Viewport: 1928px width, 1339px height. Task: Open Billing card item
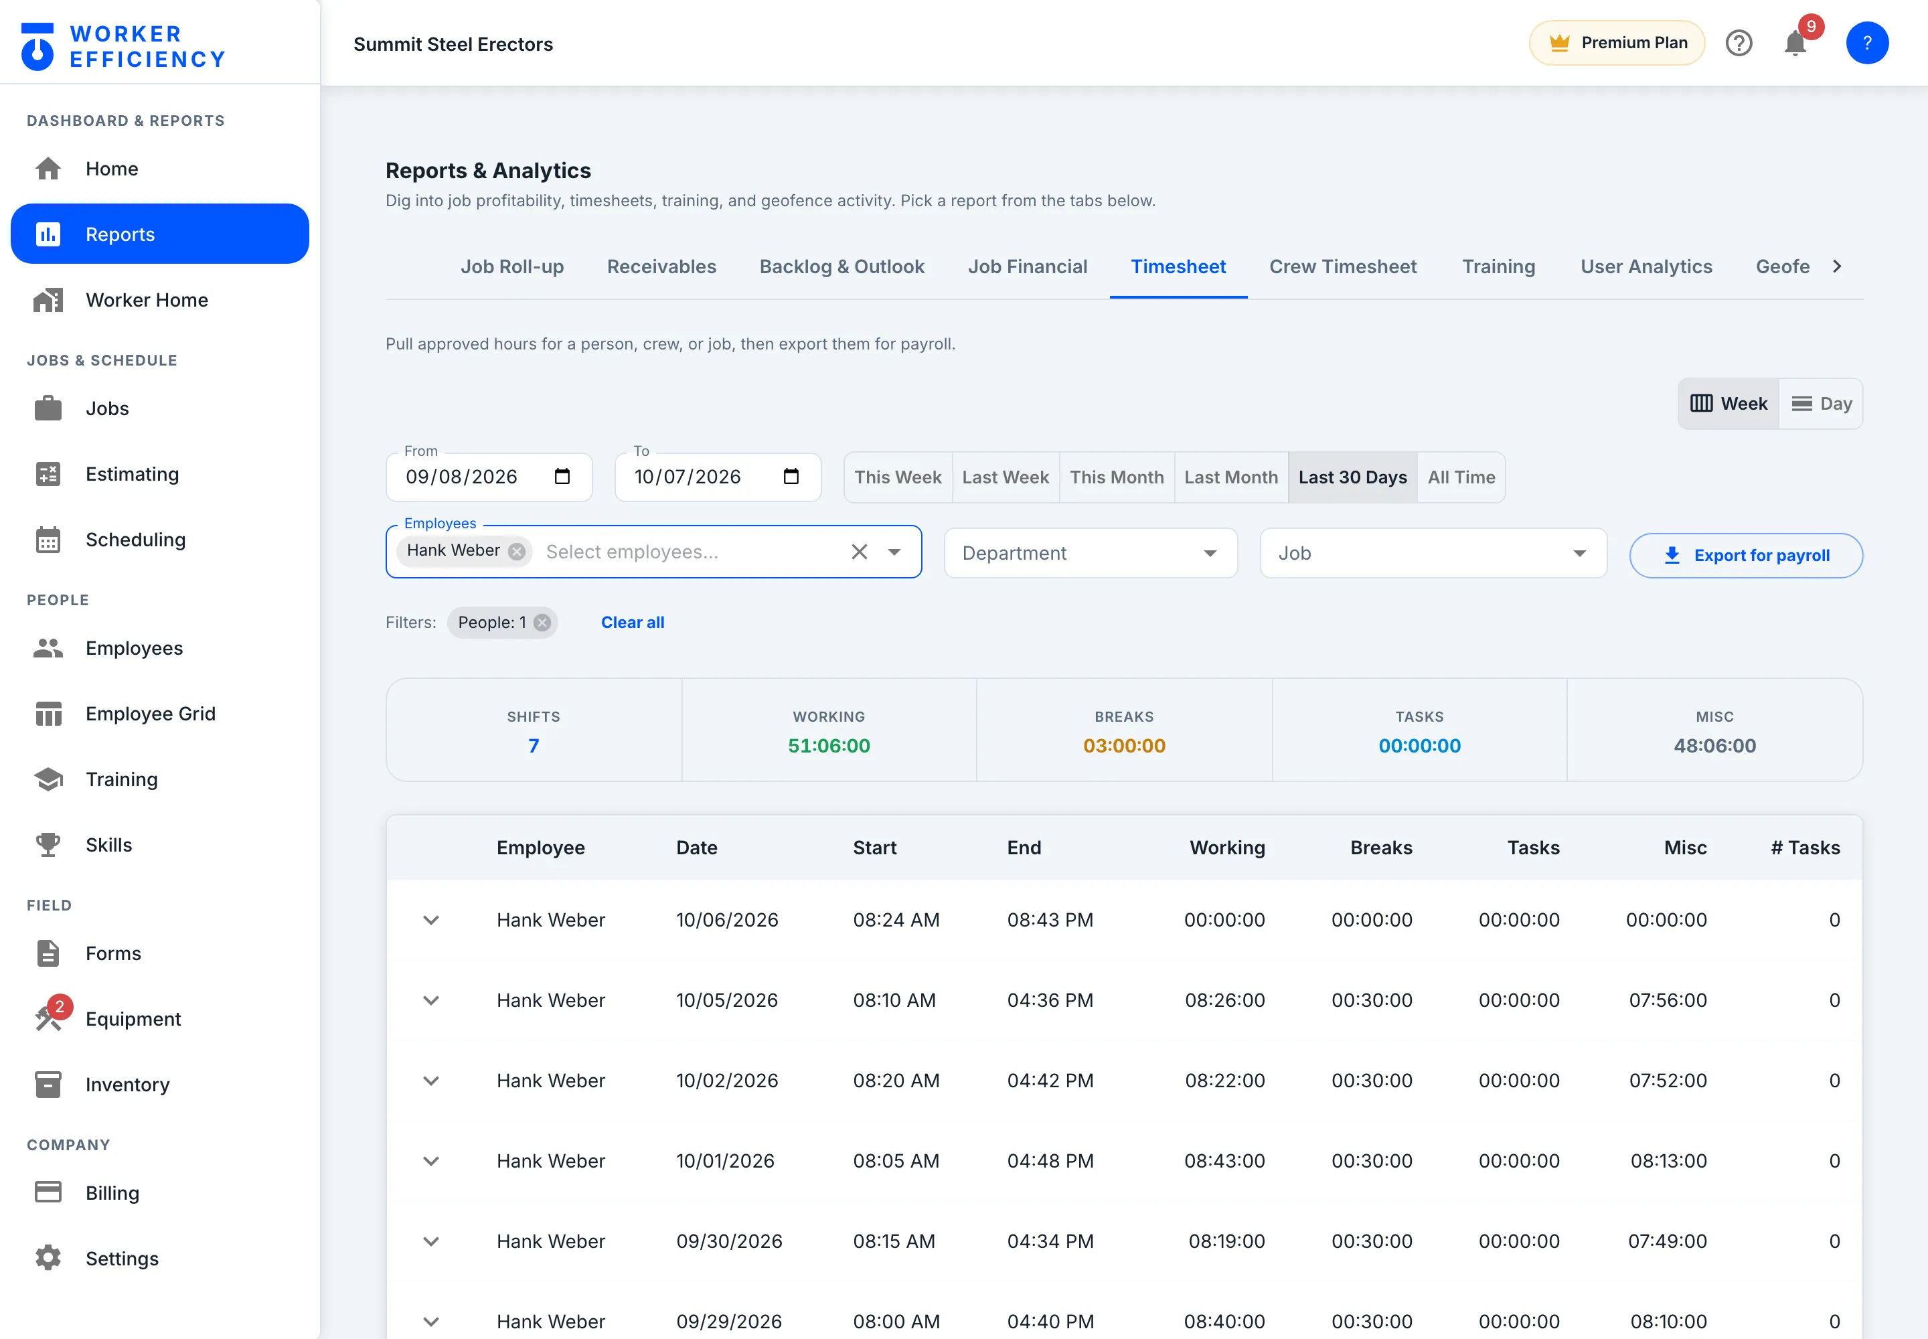tap(159, 1192)
